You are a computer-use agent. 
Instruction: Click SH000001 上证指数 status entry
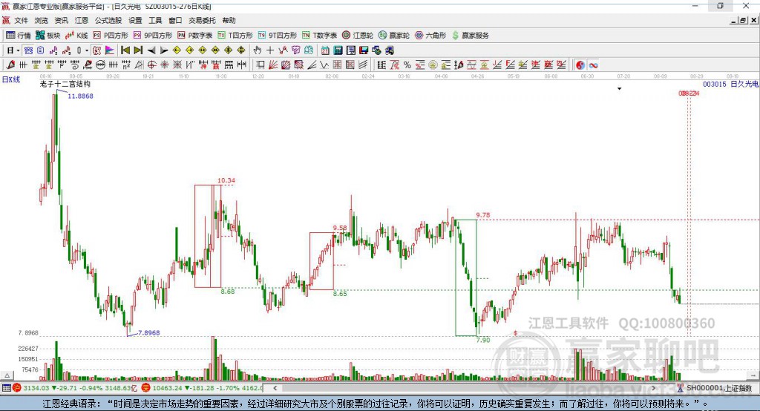click(718, 388)
